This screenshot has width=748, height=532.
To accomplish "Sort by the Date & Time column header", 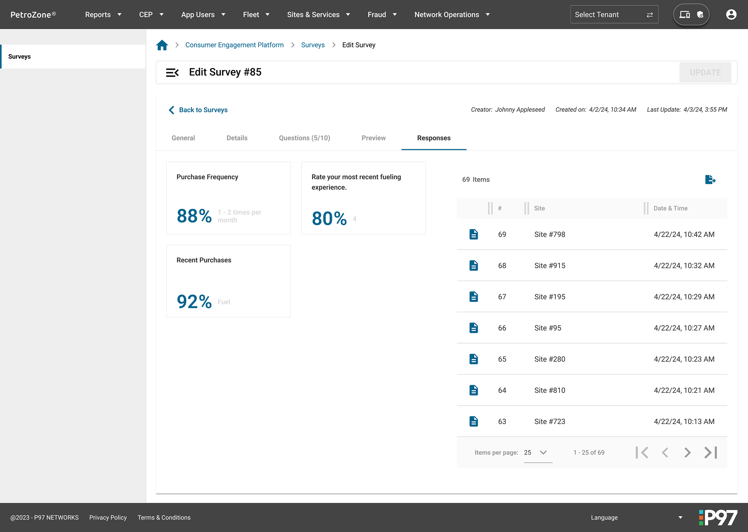I will 670,208.
